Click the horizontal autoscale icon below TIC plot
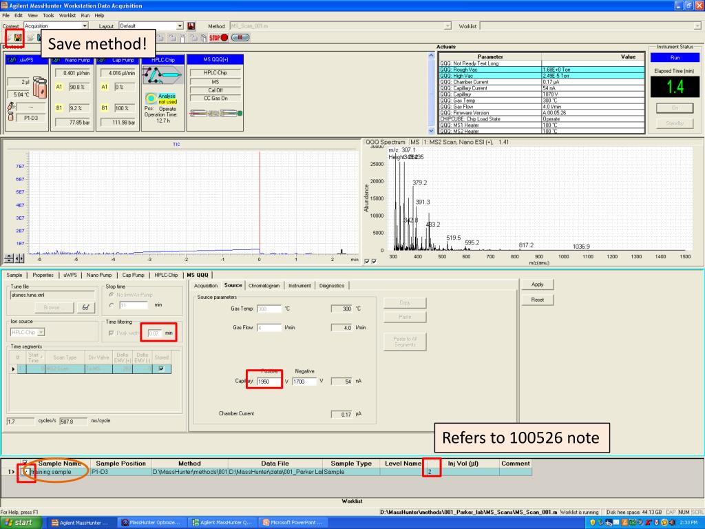 [x=19, y=259]
